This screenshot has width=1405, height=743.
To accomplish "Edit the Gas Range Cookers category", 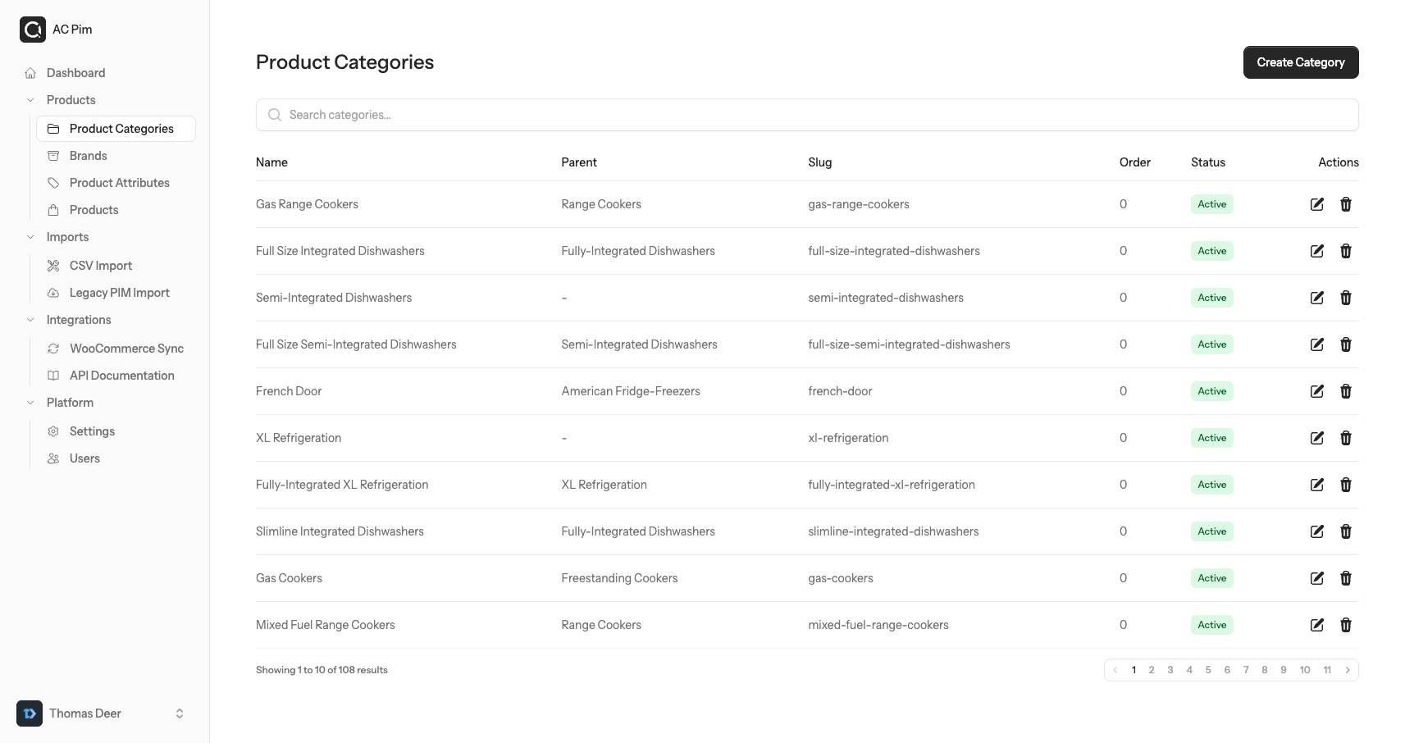I will coord(1316,204).
